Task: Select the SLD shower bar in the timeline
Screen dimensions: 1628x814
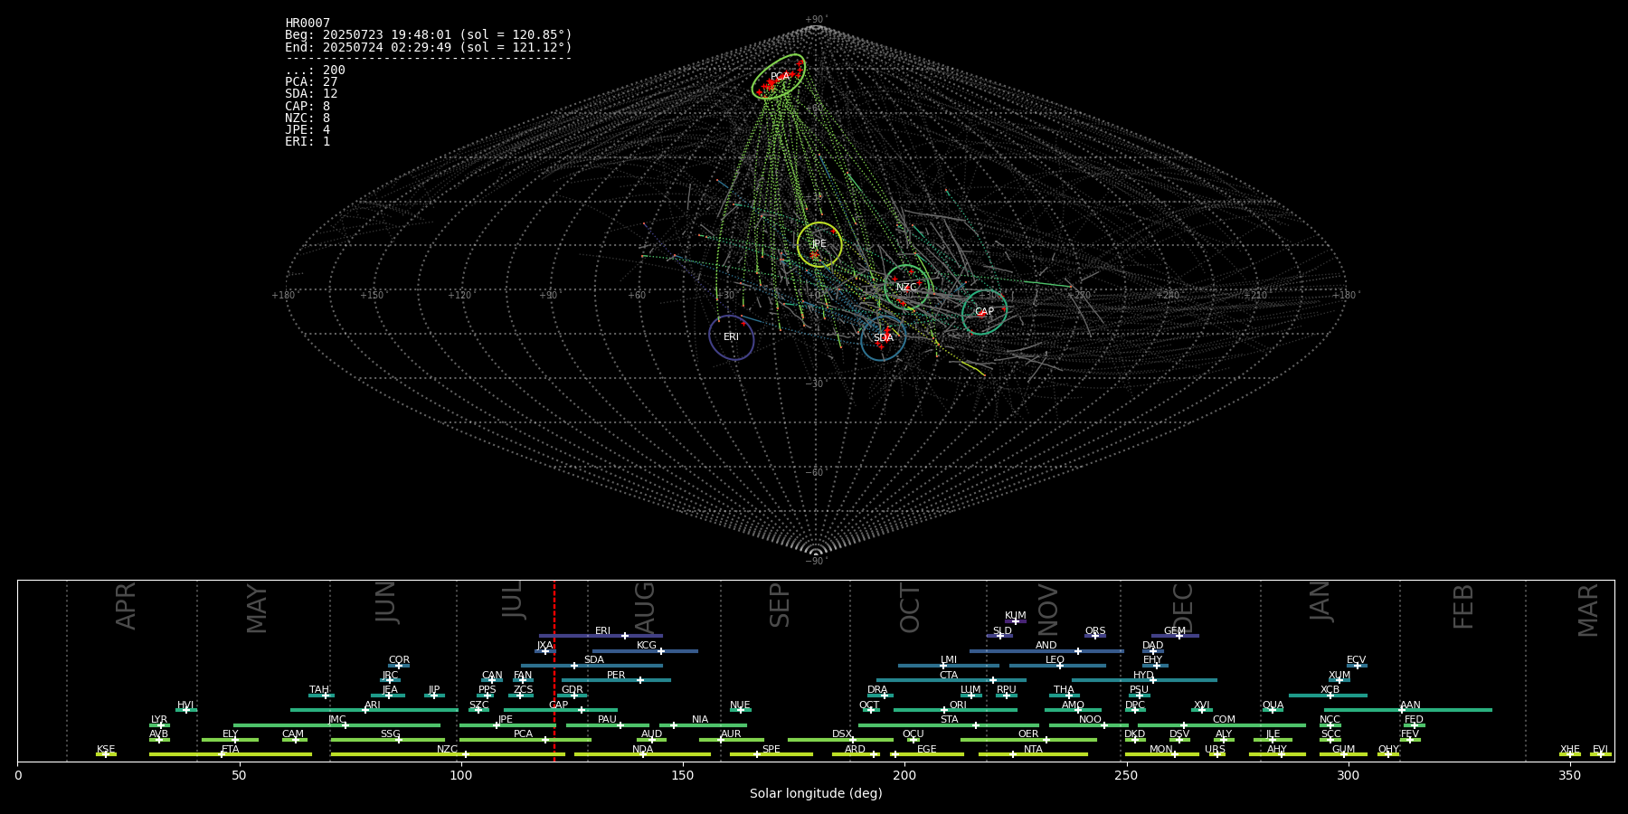Action: 999,636
